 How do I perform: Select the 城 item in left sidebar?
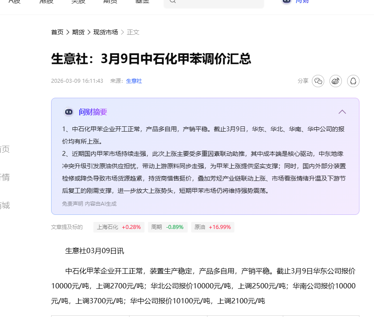(5, 205)
